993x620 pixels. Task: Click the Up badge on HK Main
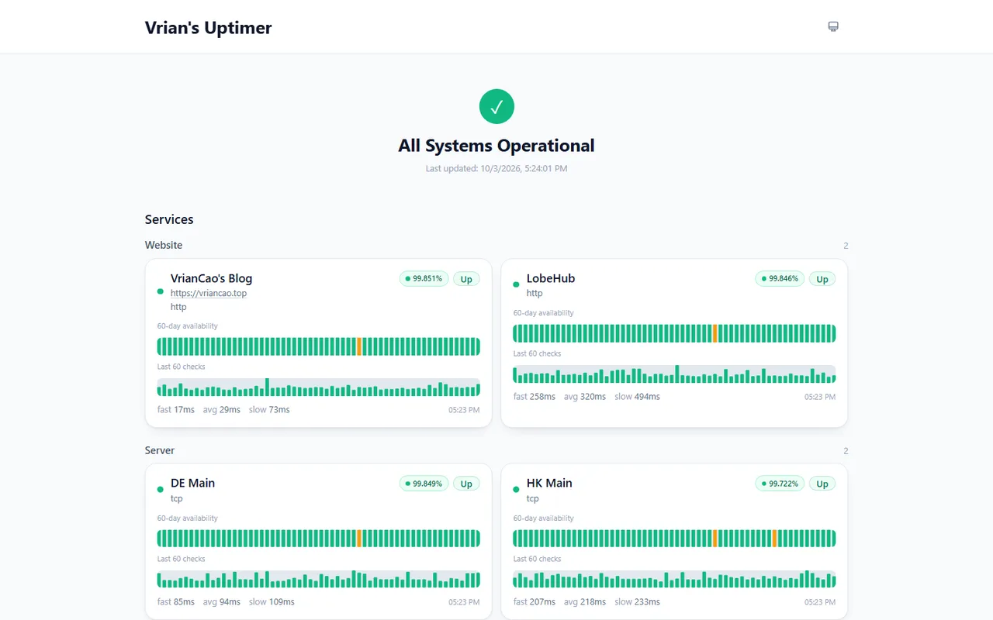pyautogui.click(x=822, y=484)
